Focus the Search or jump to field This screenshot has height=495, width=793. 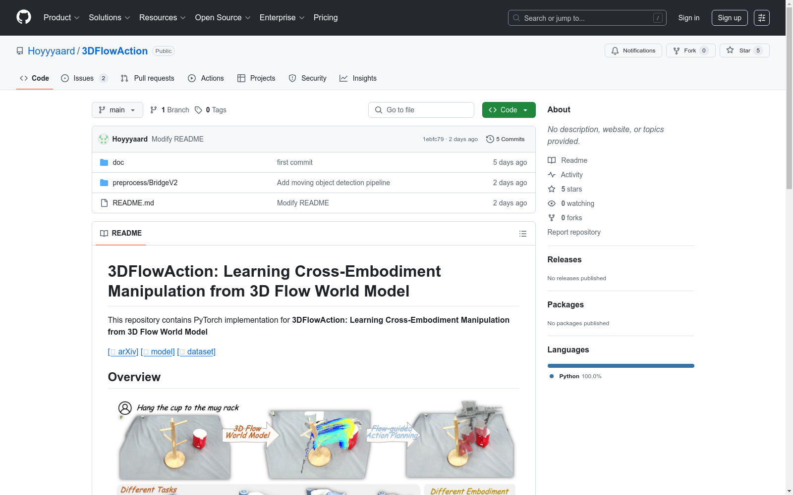(587, 18)
